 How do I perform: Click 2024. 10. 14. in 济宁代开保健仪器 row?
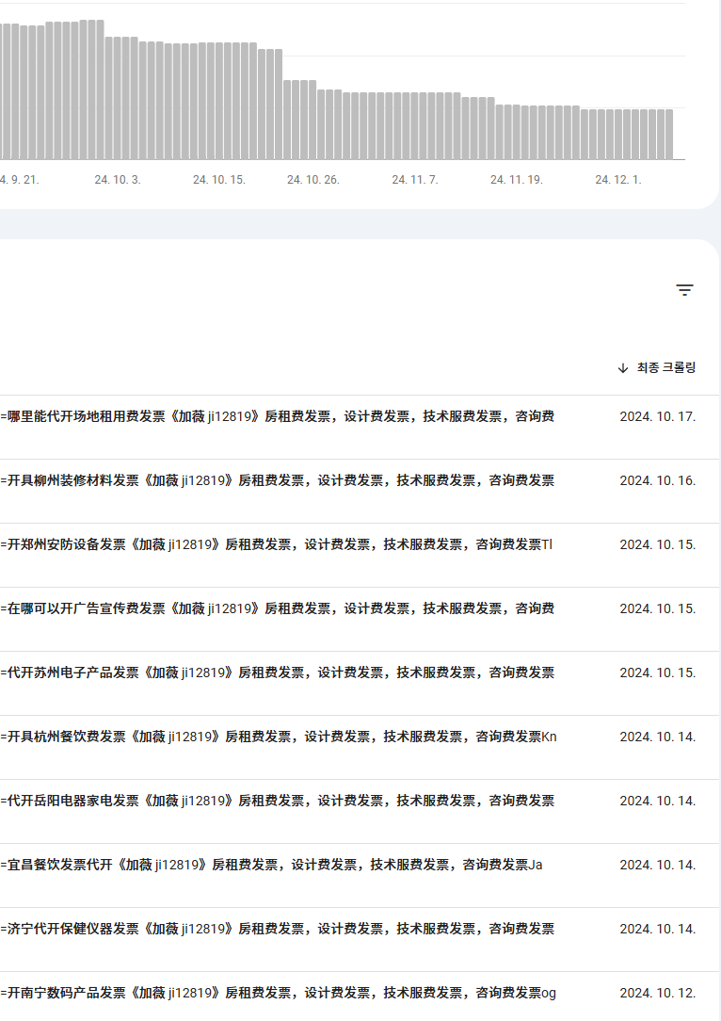coord(658,929)
